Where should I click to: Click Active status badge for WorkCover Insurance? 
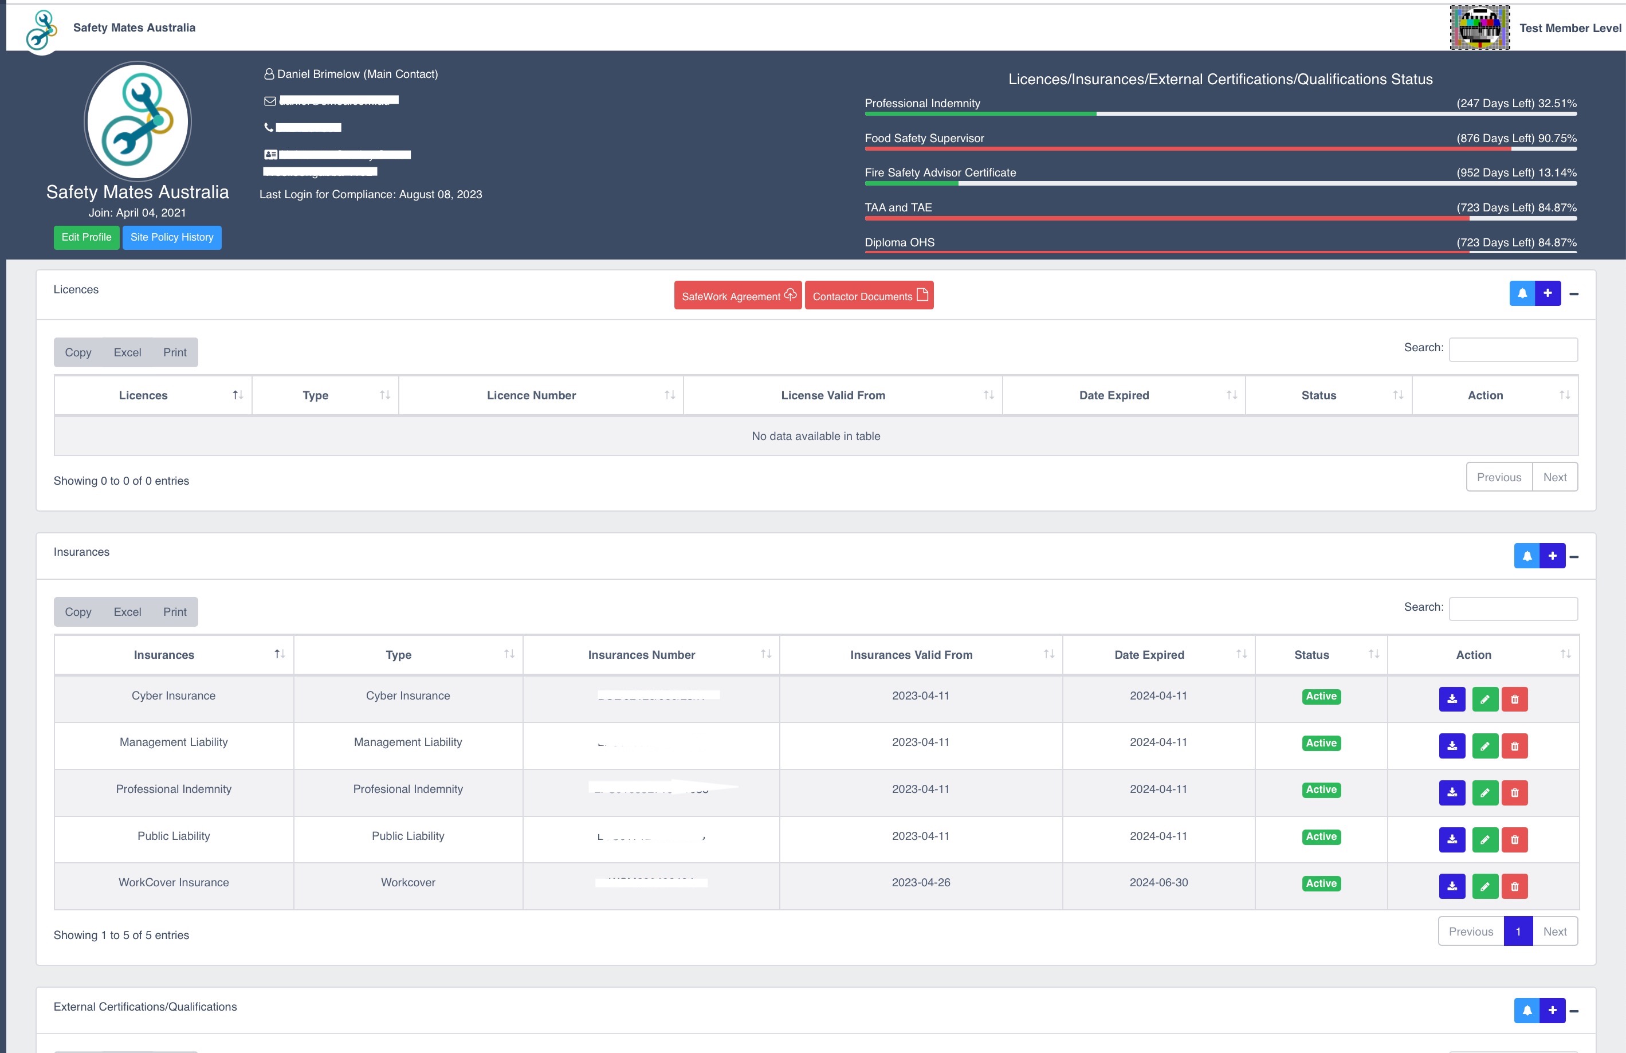point(1321,883)
